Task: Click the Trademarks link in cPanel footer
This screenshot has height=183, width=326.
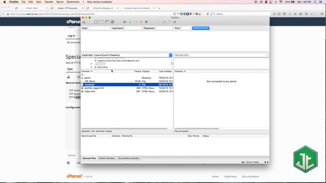Action: 230,176
